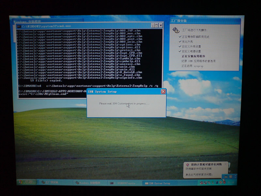Click the cmd line ending V_AutoLU.chm

[80, 72]
